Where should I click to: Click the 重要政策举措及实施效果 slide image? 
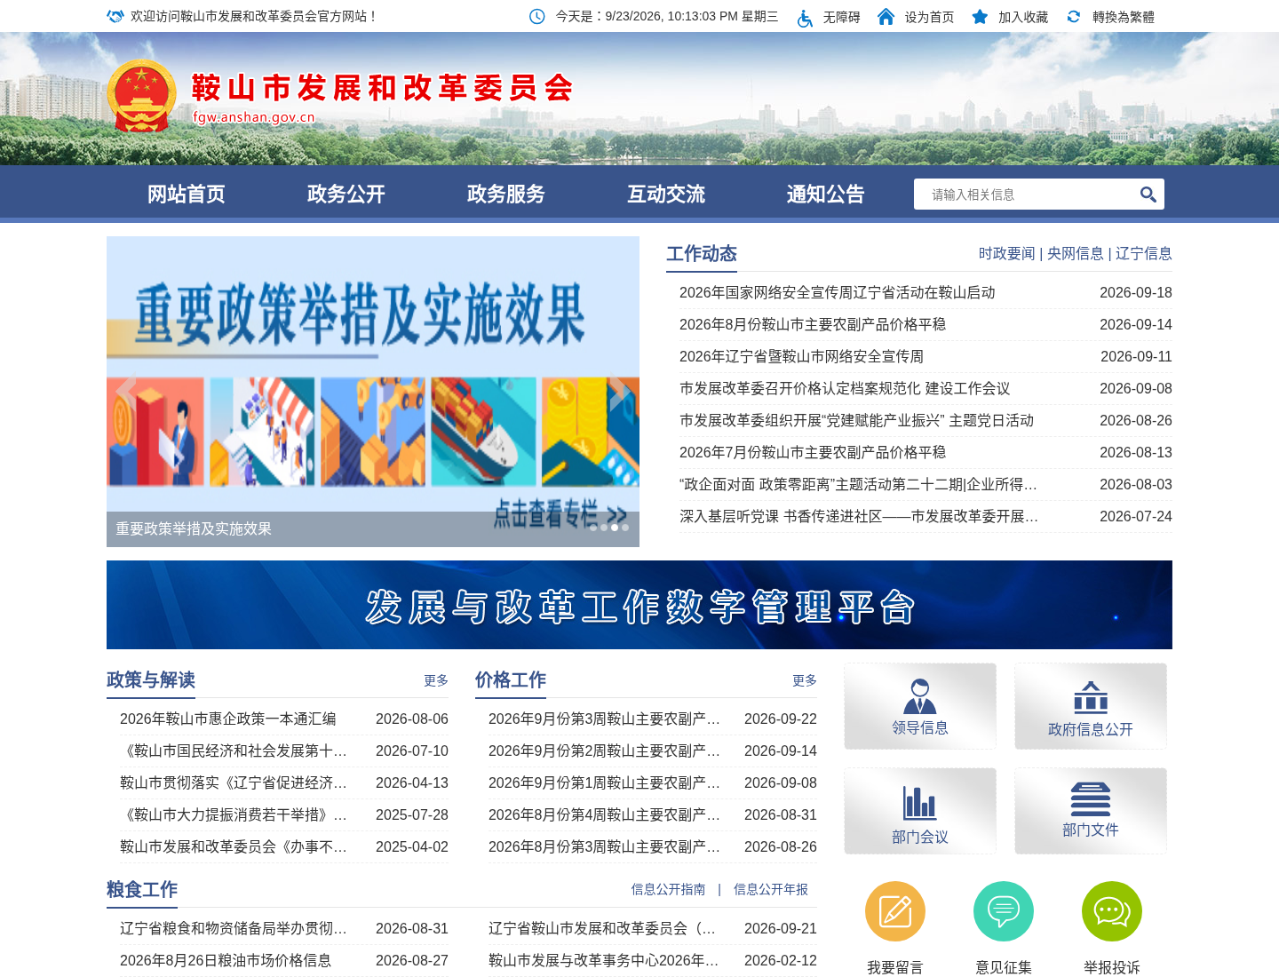click(373, 392)
